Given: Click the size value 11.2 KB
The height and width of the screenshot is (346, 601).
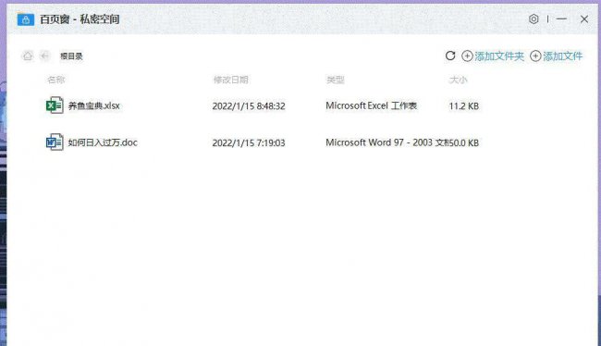Looking at the screenshot, I should [x=464, y=105].
